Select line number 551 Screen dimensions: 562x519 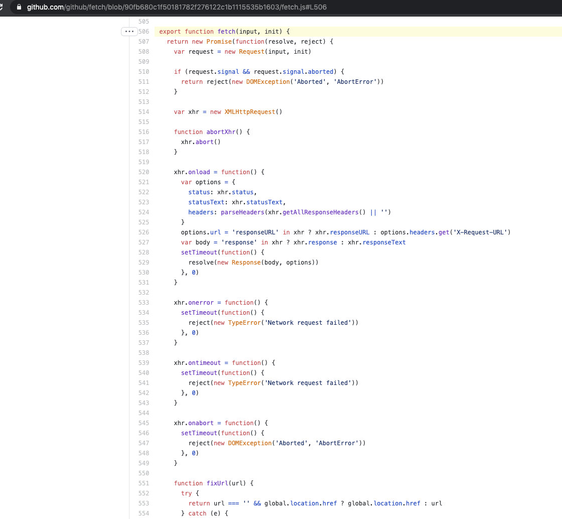pos(144,483)
